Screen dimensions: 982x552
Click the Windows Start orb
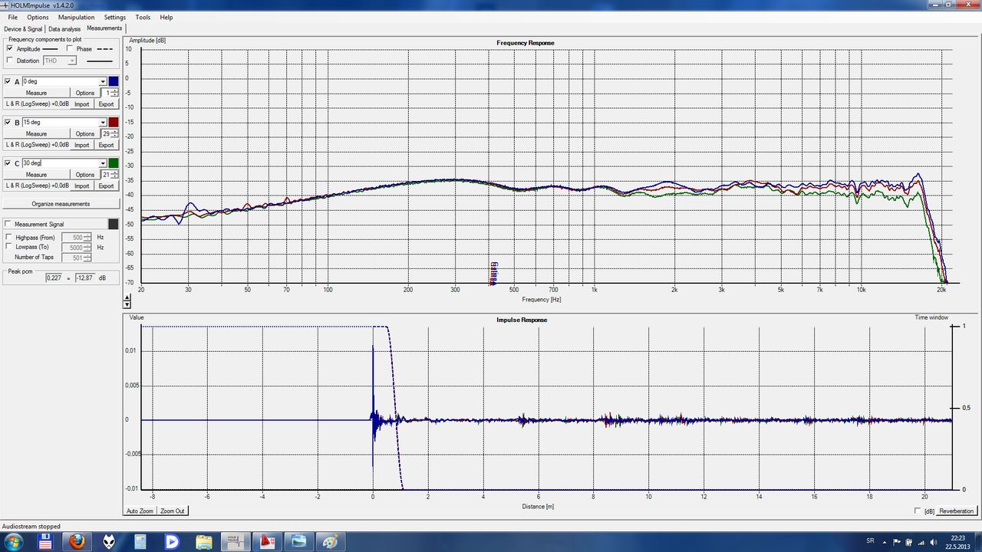point(14,541)
